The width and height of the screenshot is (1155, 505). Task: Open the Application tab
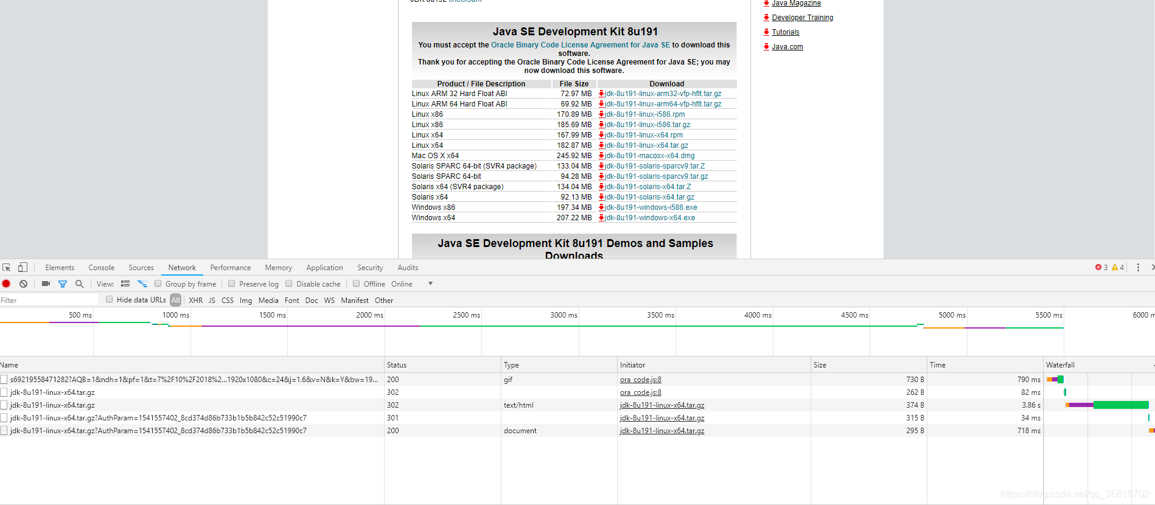pyautogui.click(x=324, y=268)
